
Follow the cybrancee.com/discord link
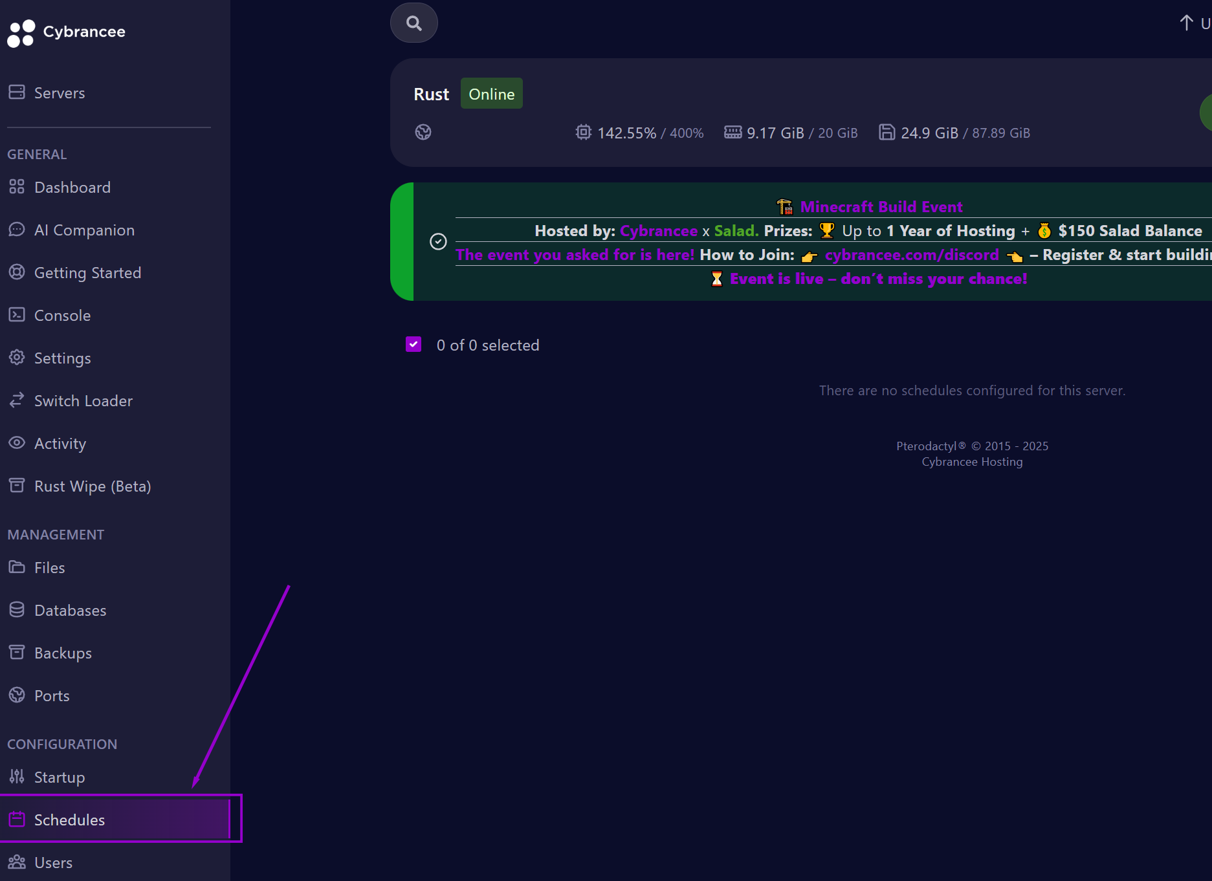(x=911, y=255)
